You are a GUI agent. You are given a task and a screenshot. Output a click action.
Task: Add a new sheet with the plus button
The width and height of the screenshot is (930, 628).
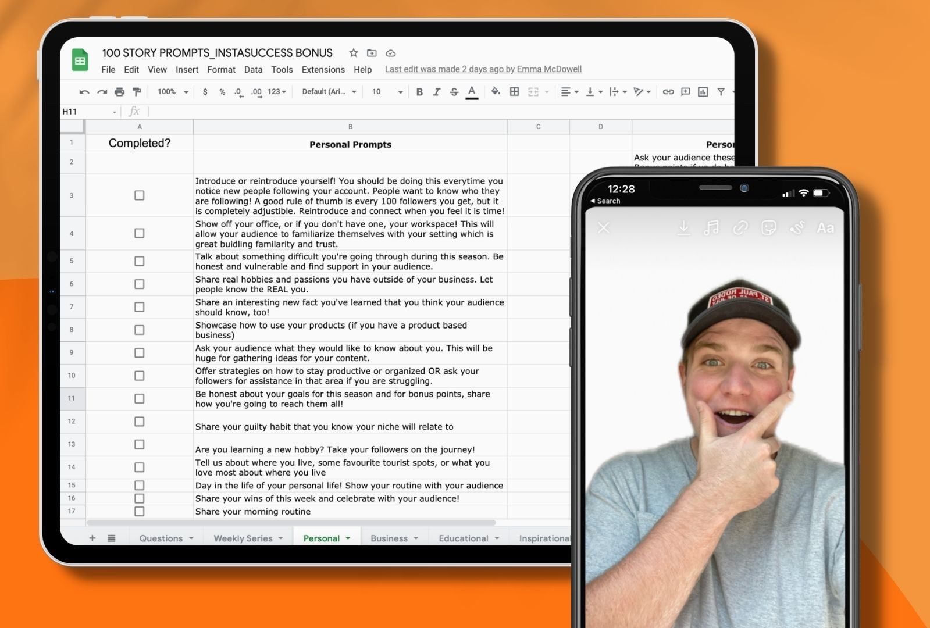[x=92, y=538]
